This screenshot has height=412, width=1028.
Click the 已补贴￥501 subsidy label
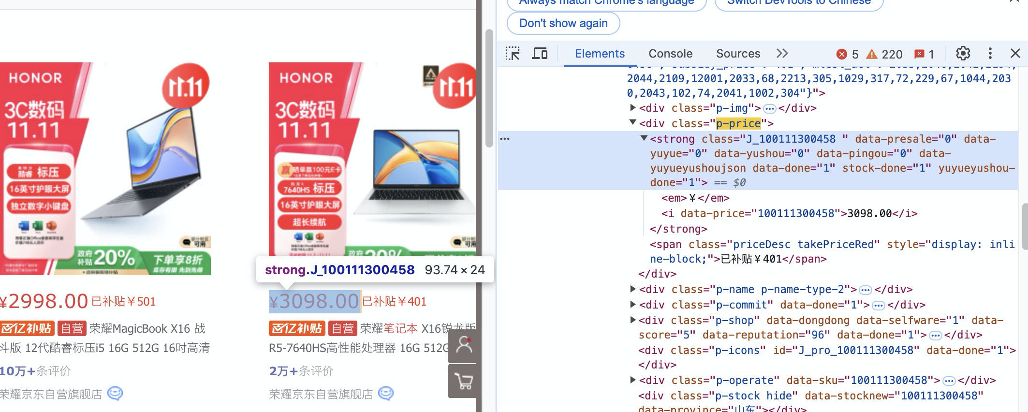123,302
